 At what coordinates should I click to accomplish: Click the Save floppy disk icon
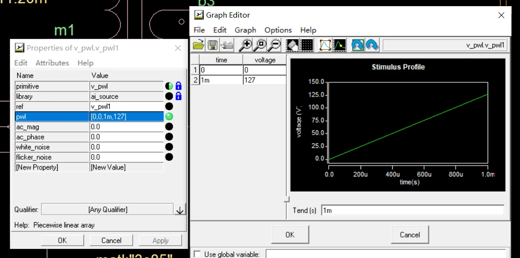point(213,45)
